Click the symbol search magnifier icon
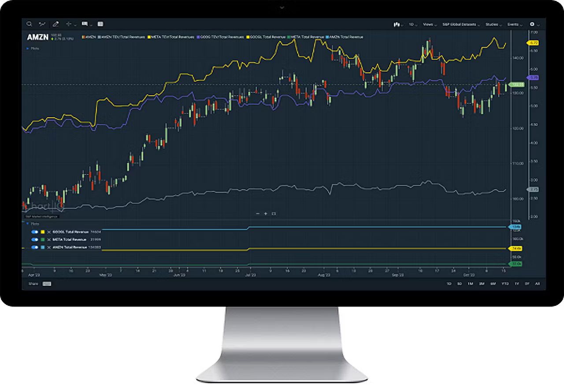Viewport: 564px width, 385px height. [x=29, y=24]
